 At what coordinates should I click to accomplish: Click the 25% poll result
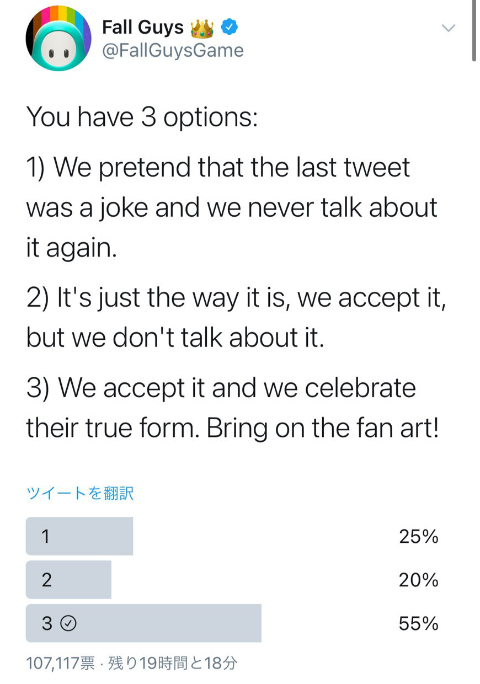pos(419,536)
